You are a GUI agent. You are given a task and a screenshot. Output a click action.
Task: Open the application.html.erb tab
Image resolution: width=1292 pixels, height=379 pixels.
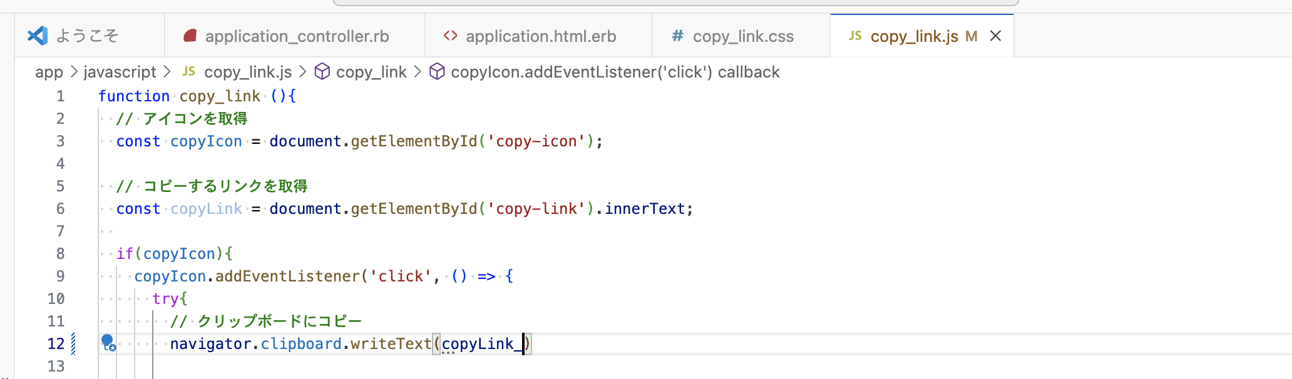[539, 36]
